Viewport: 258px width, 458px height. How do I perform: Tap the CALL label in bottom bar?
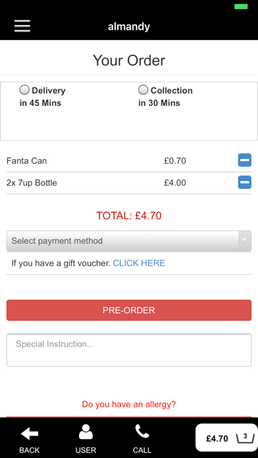pos(142,450)
